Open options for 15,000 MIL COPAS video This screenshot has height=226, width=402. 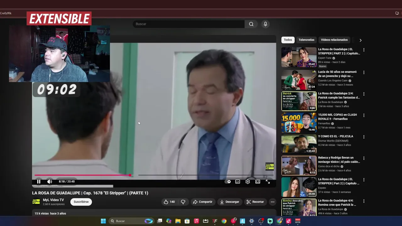(x=364, y=115)
